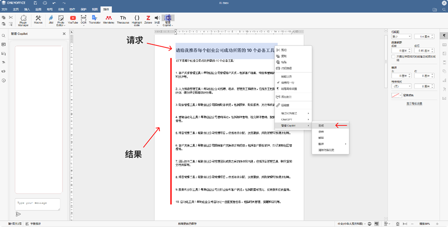Open the background color dropdown arrow

(x=400, y=95)
